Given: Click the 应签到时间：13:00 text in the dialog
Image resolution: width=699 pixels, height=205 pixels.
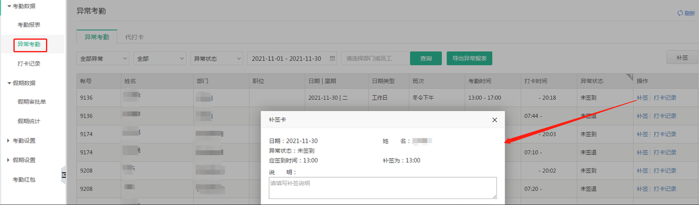Looking at the screenshot, I should point(293,160).
